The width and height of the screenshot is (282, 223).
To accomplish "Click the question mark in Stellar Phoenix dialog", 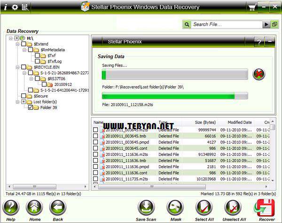I will (259, 42).
